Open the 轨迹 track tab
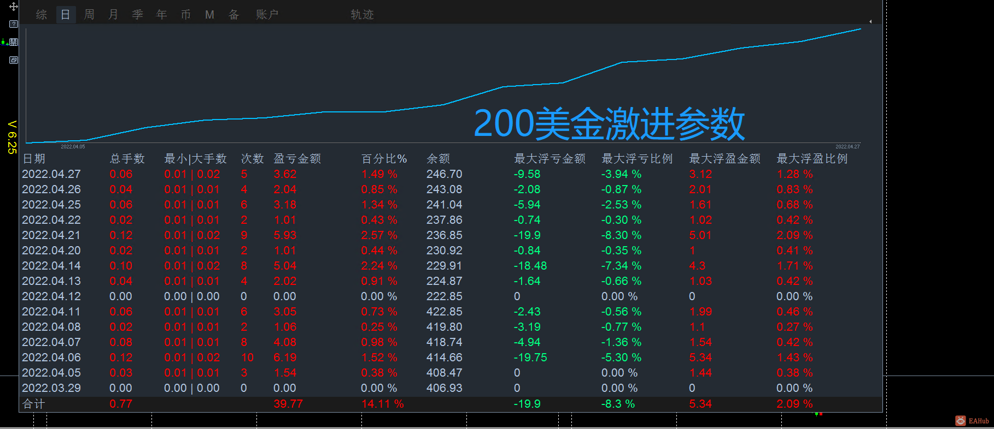 coord(362,15)
